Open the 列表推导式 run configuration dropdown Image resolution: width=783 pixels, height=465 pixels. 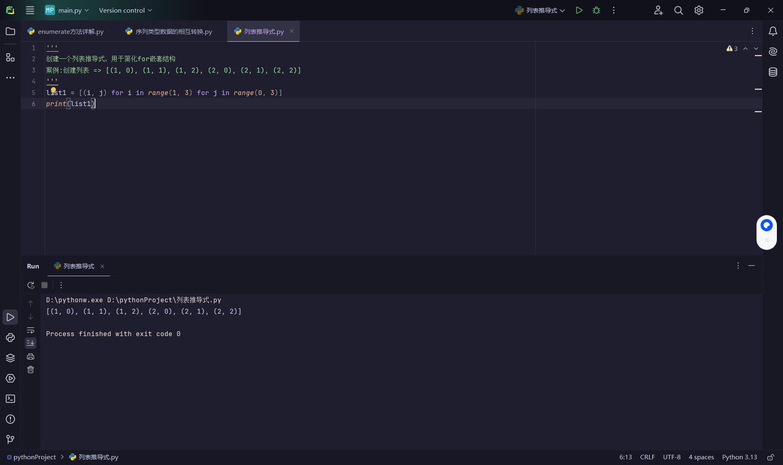click(540, 10)
